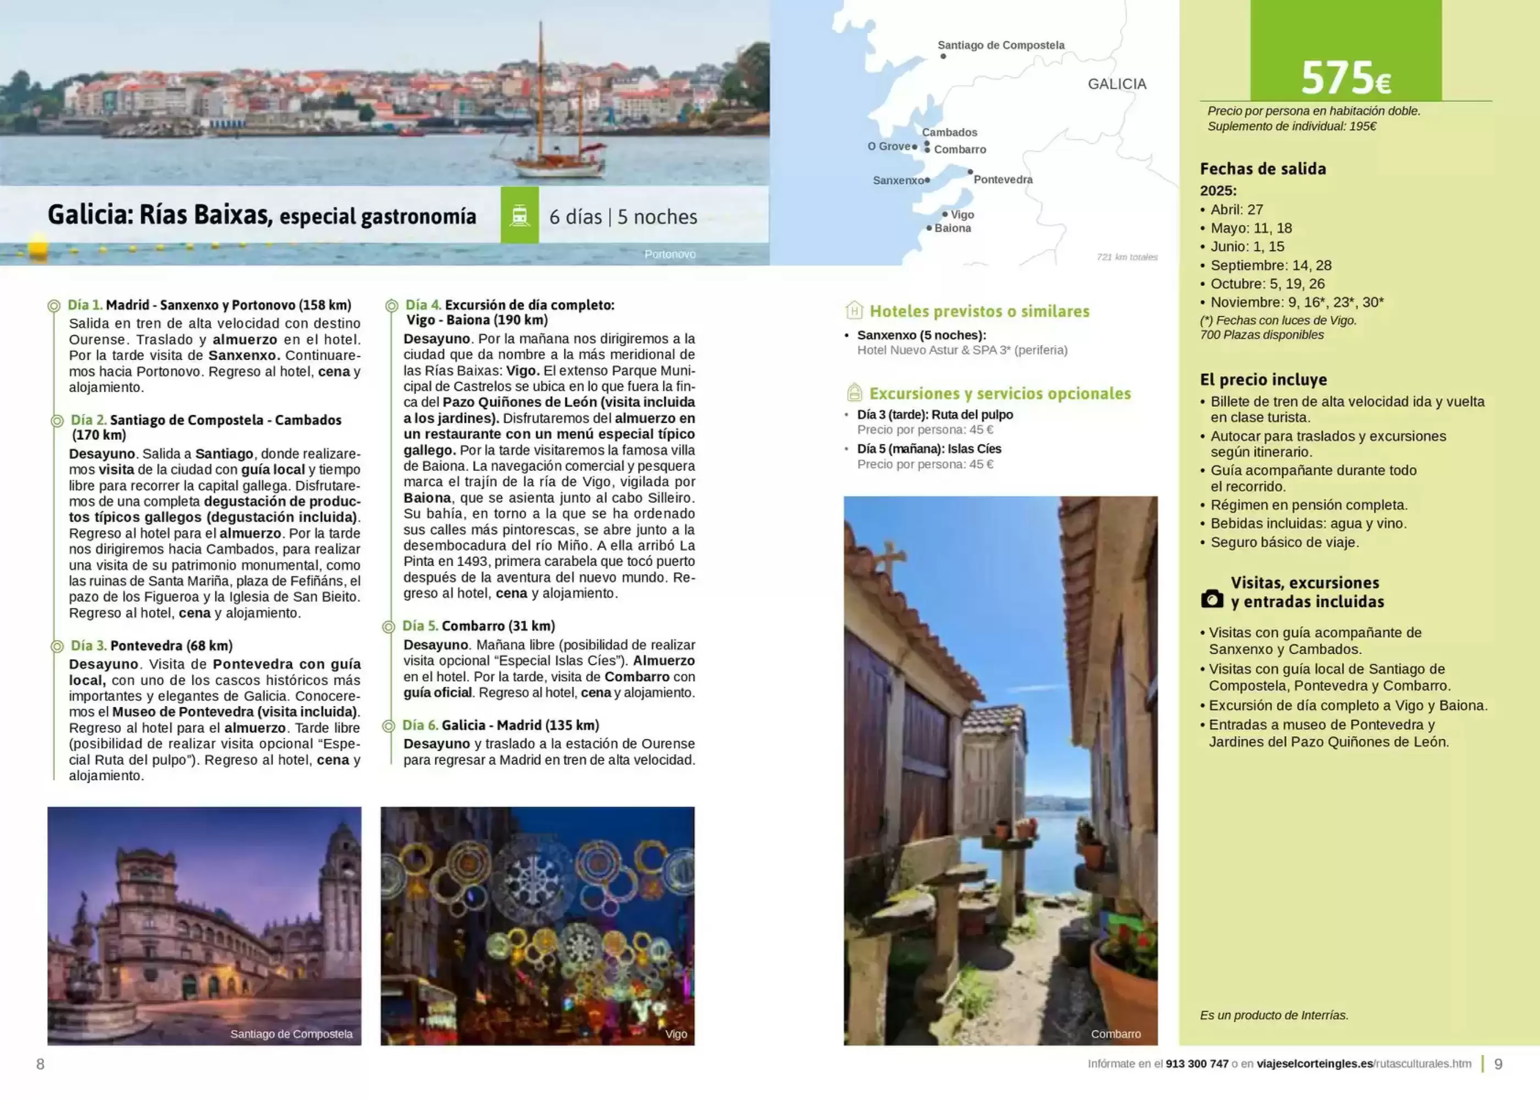Click 'Día 5 (mañana): Islas Cíes' option

(929, 449)
